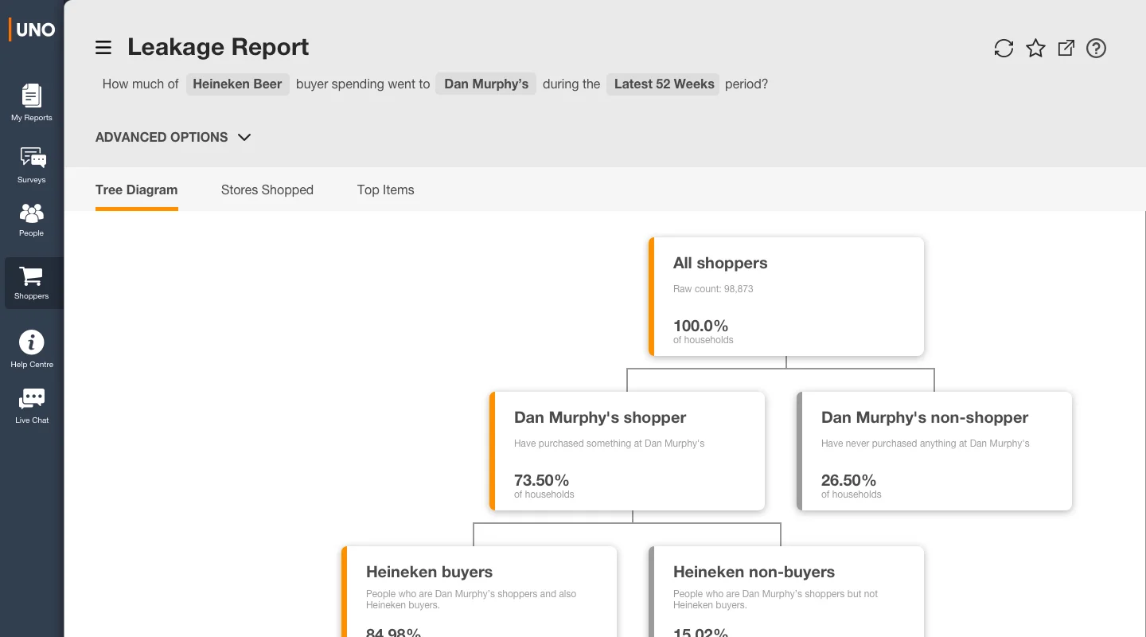1146x637 pixels.
Task: Switch to the Stores Shopped tab
Action: point(267,190)
